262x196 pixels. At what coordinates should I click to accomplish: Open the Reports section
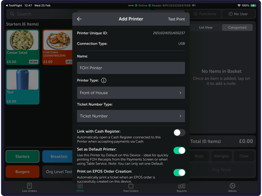click(181, 188)
